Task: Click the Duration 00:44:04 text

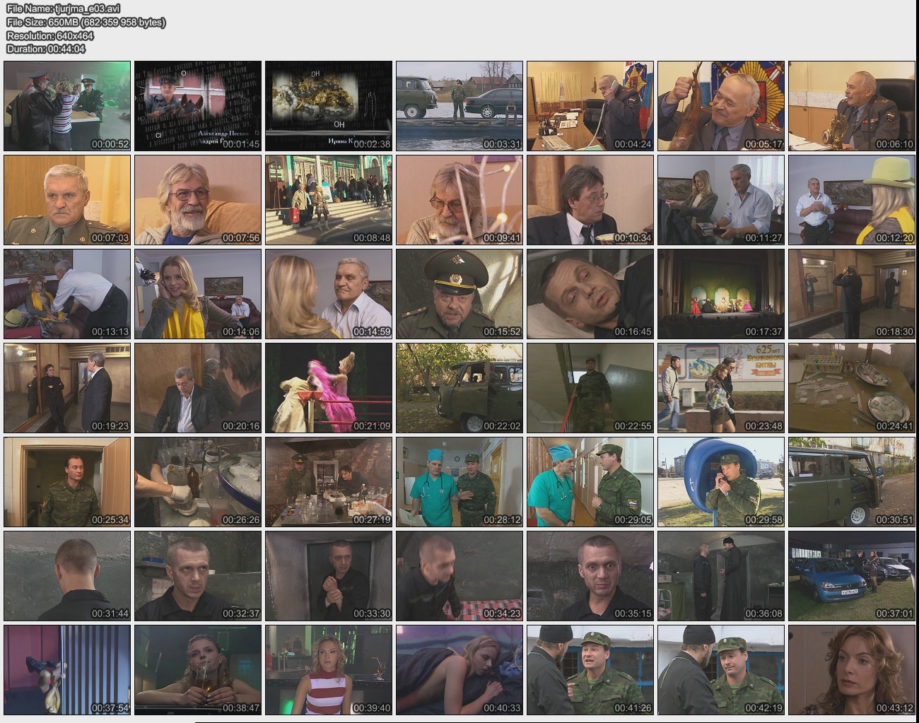Action: pos(46,49)
